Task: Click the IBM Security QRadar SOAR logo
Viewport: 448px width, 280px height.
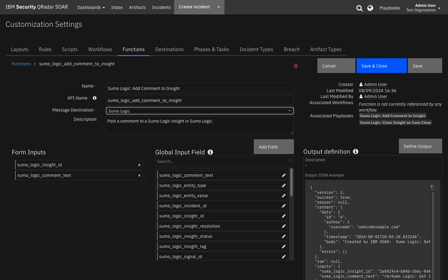Action: point(37,7)
